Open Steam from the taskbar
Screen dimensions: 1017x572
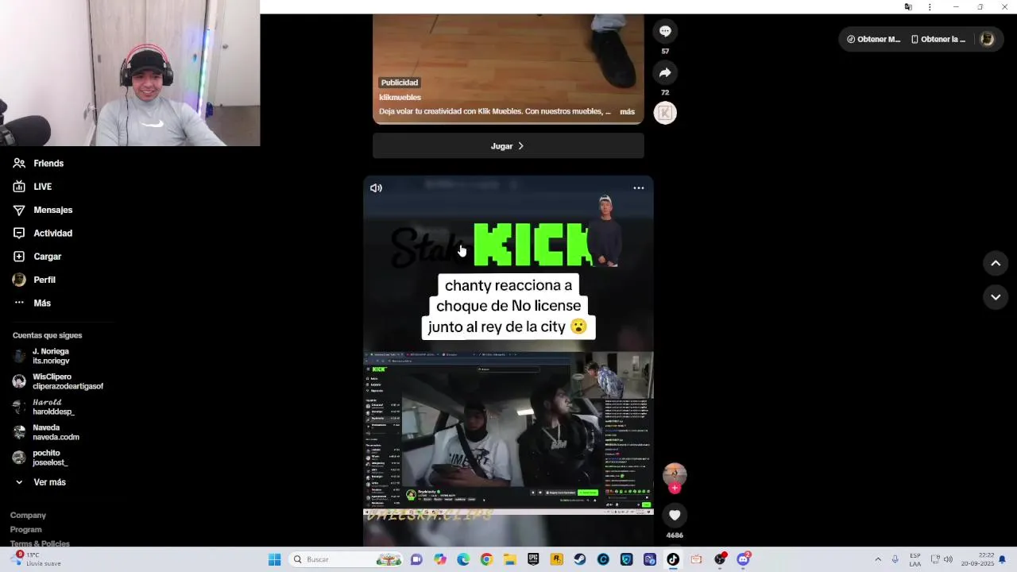coord(580,559)
